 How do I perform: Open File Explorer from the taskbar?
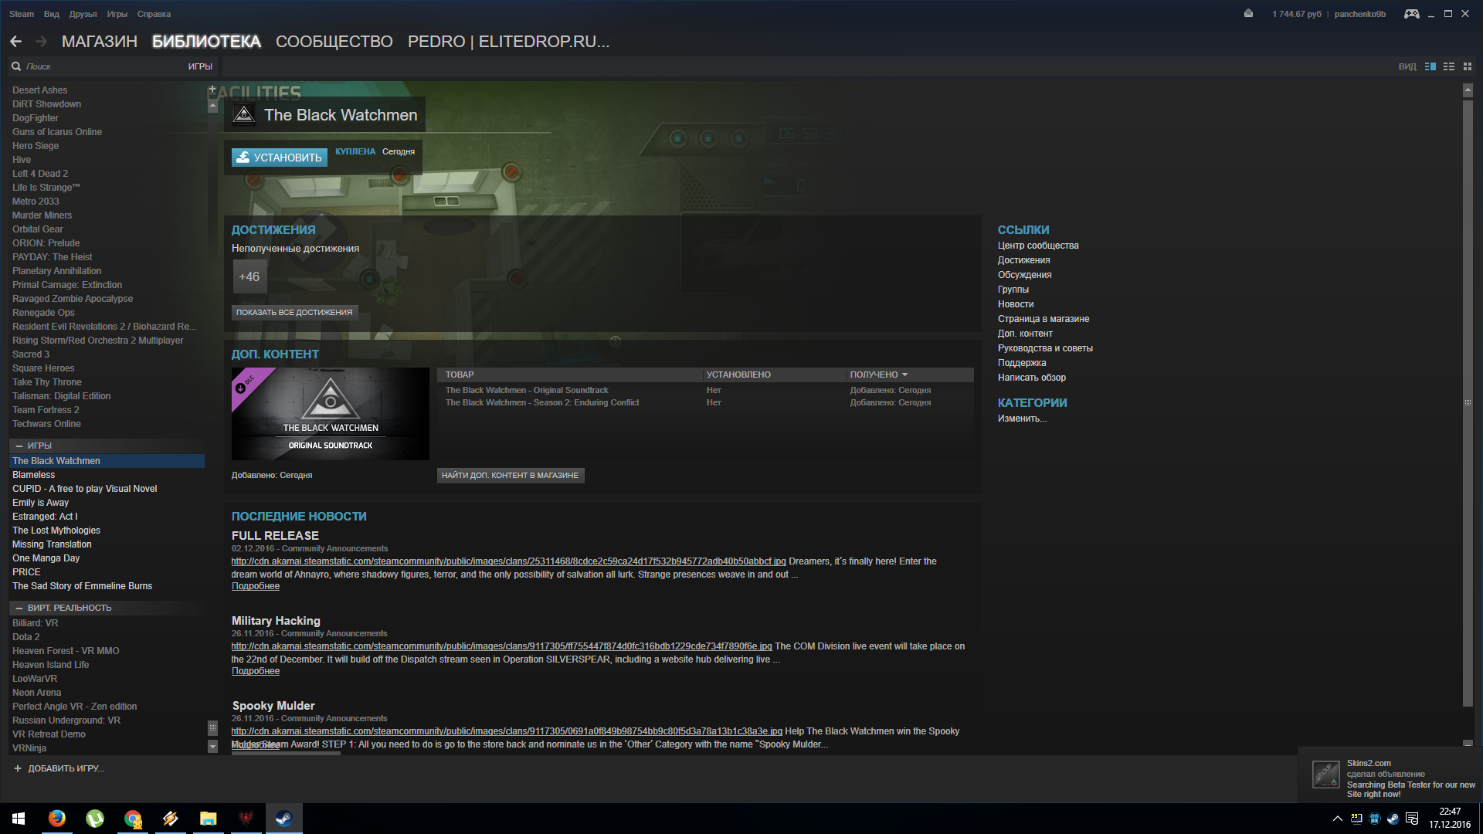click(x=208, y=819)
